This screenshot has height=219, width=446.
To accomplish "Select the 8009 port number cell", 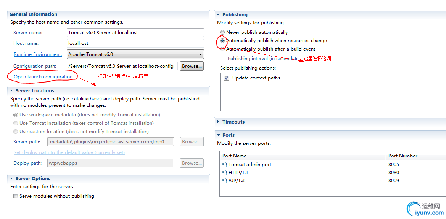I will tap(416, 180).
